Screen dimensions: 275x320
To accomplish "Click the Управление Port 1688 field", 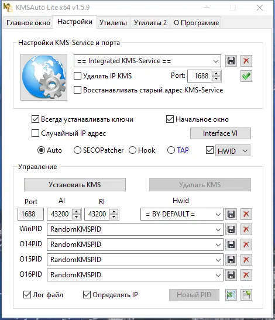I will [x=30, y=214].
